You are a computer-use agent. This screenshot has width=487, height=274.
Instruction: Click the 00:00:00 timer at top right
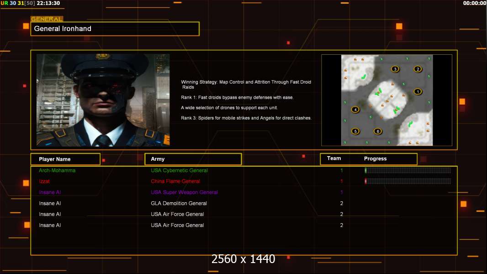(x=475, y=3)
